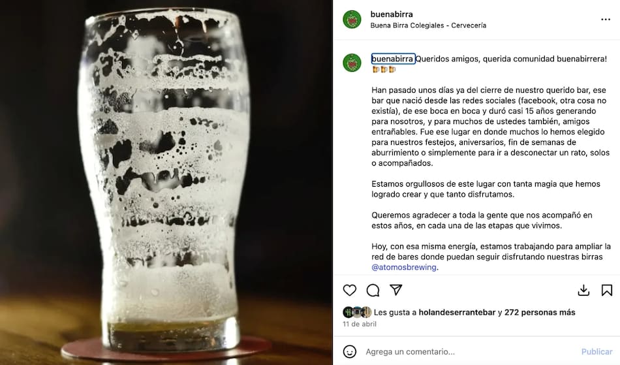This screenshot has height=365, width=620.
Task: Click the 11 de abril date
Action: click(360, 324)
